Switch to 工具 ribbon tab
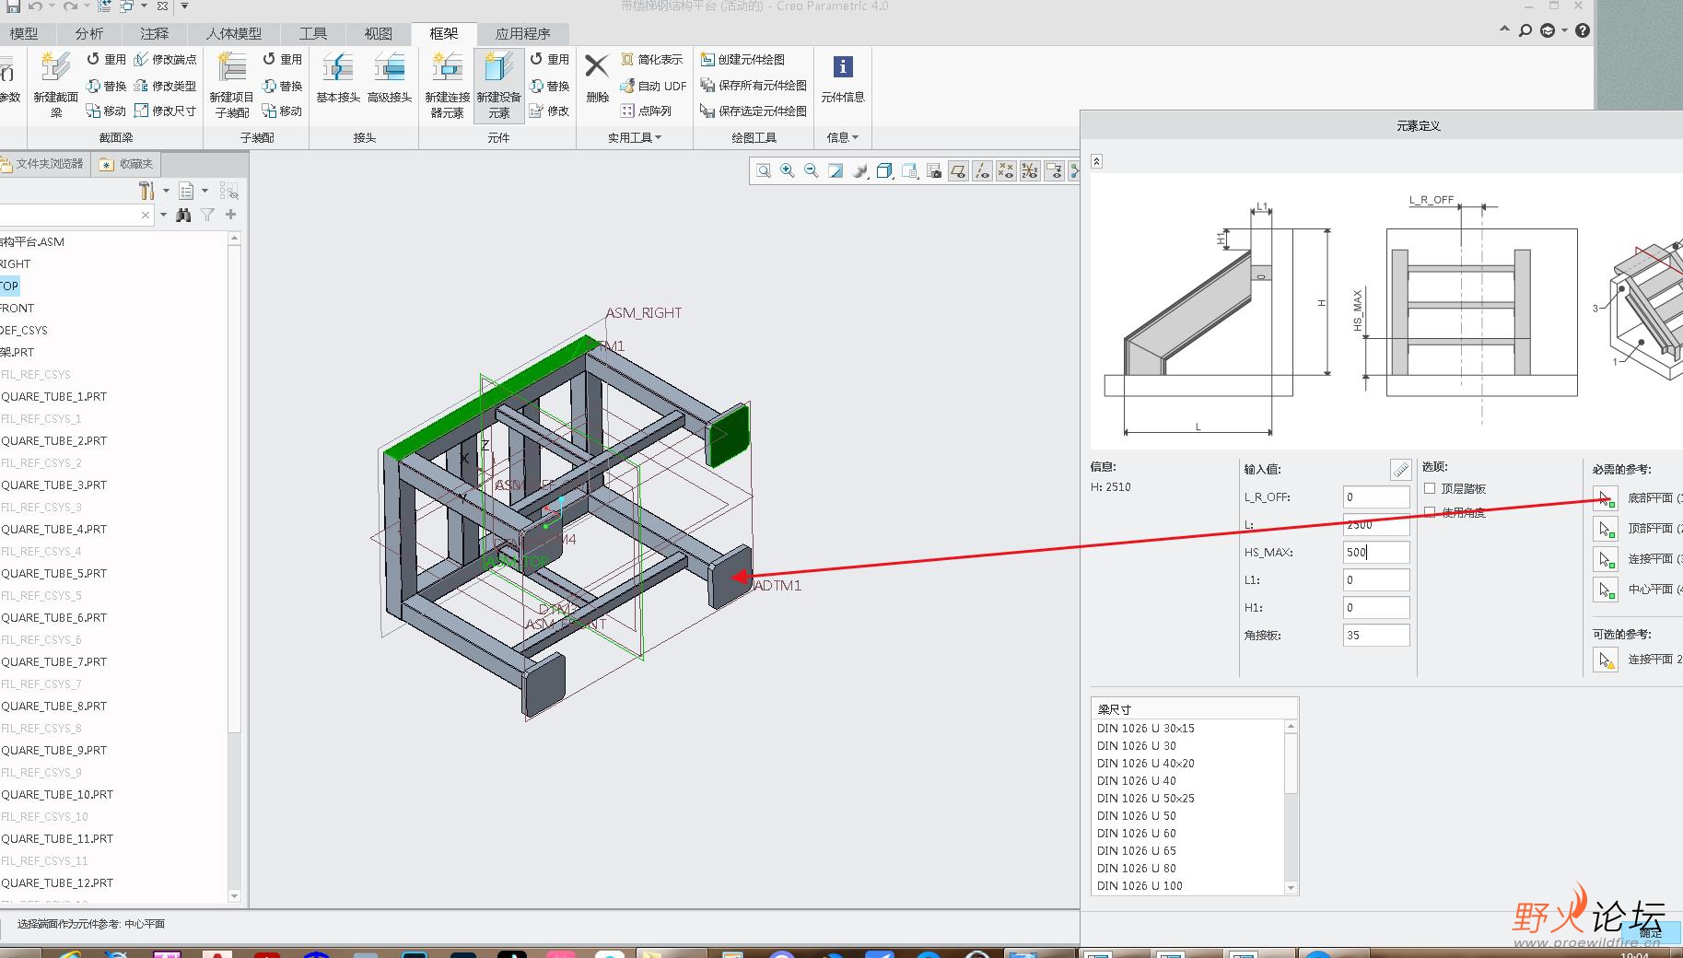This screenshot has width=1683, height=958. coord(313,33)
